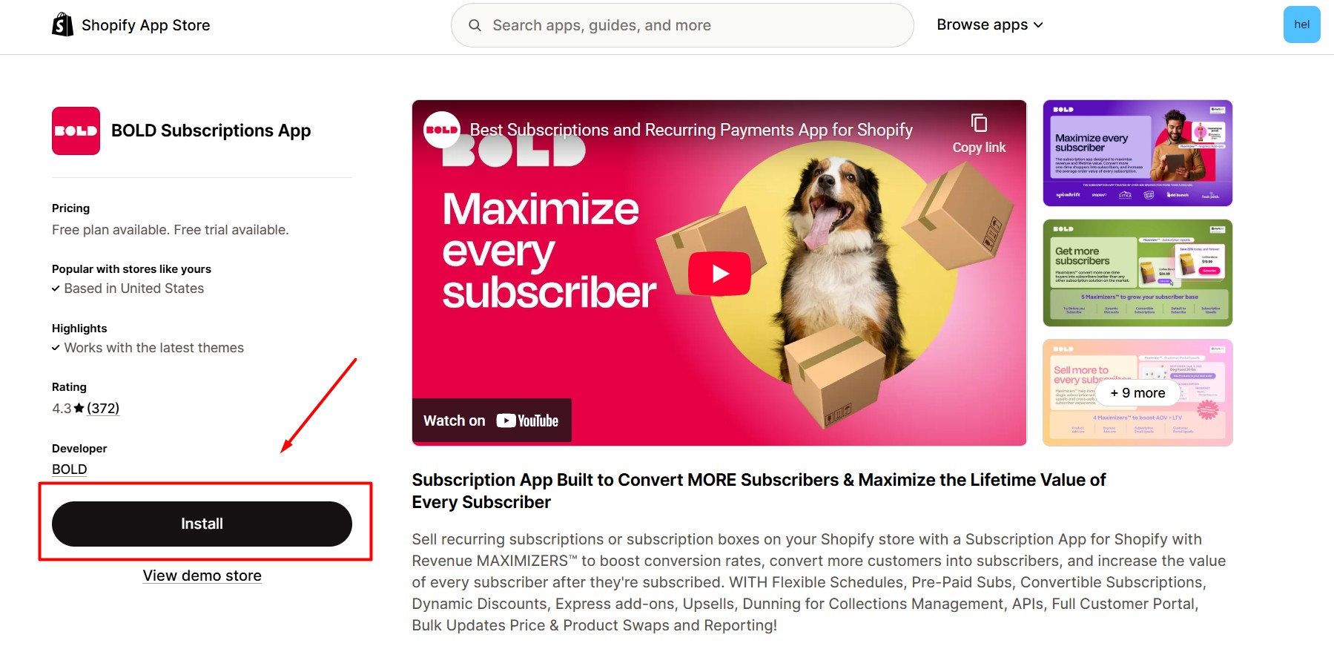Click the Install button
The width and height of the screenshot is (1334, 646).
coord(201,523)
